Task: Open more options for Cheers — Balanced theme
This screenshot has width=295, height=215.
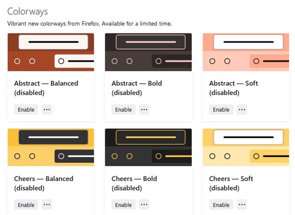Action: [47, 205]
